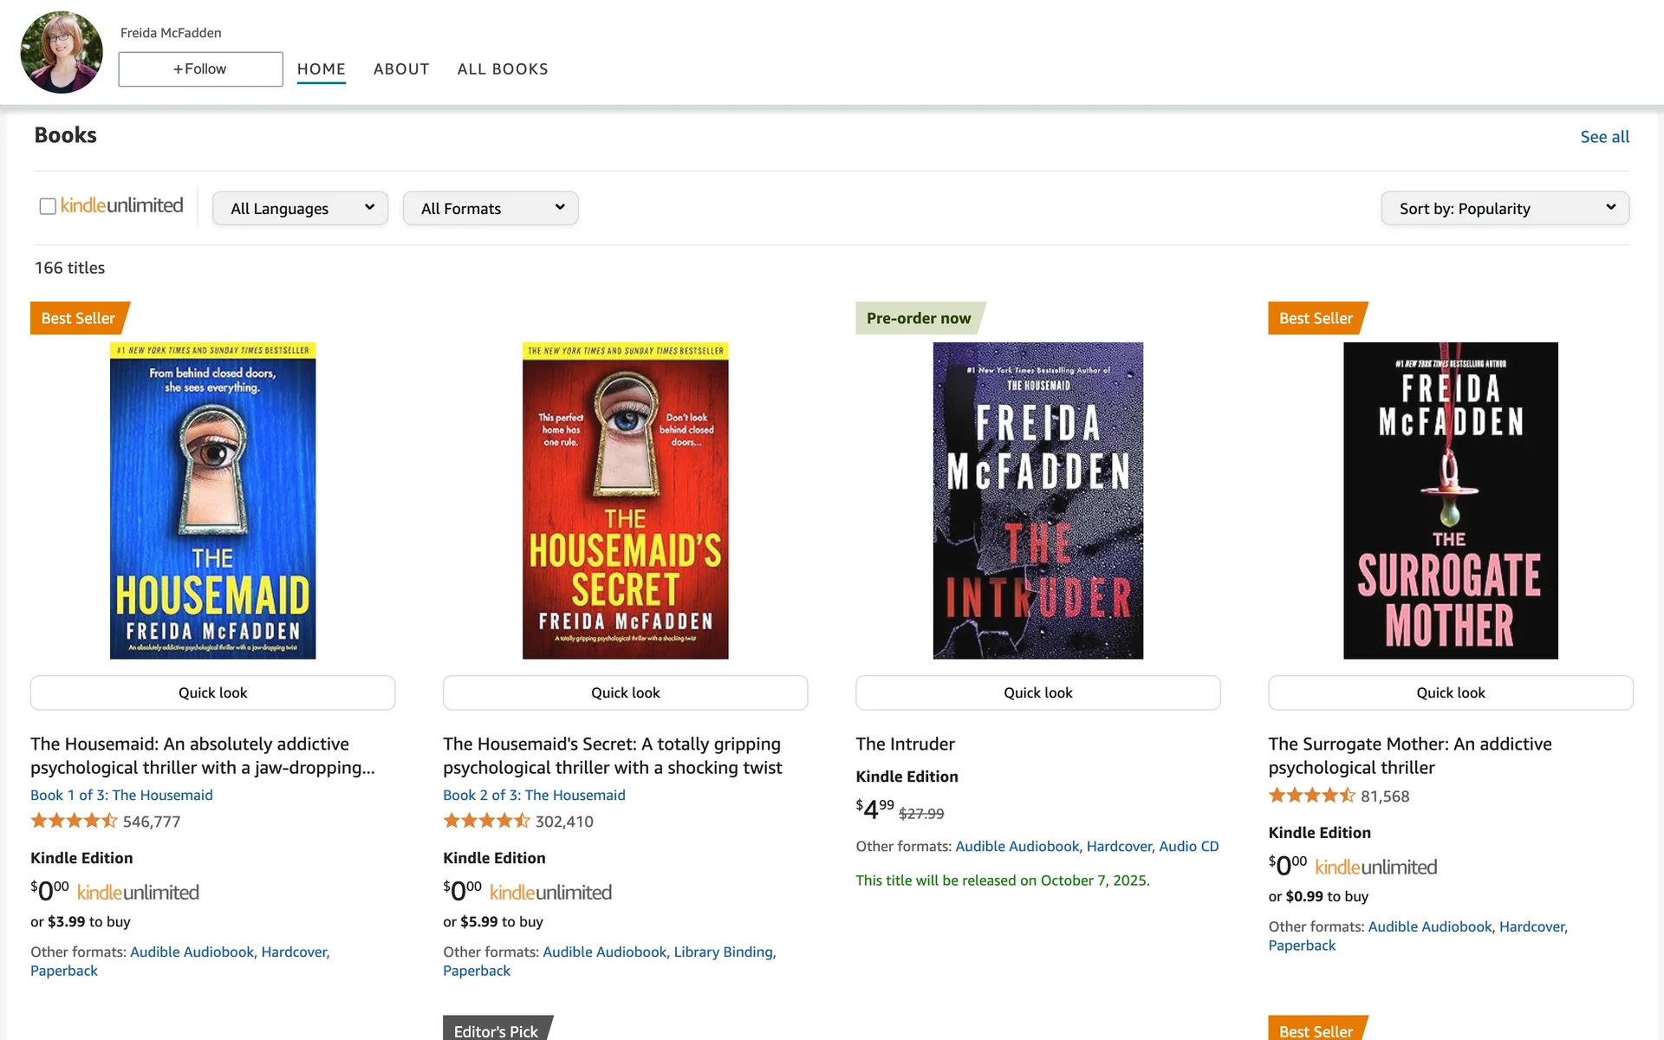The width and height of the screenshot is (1664, 1040).
Task: Open the Book 1 of 3: The Housemaid series link
Action: [x=121, y=795]
